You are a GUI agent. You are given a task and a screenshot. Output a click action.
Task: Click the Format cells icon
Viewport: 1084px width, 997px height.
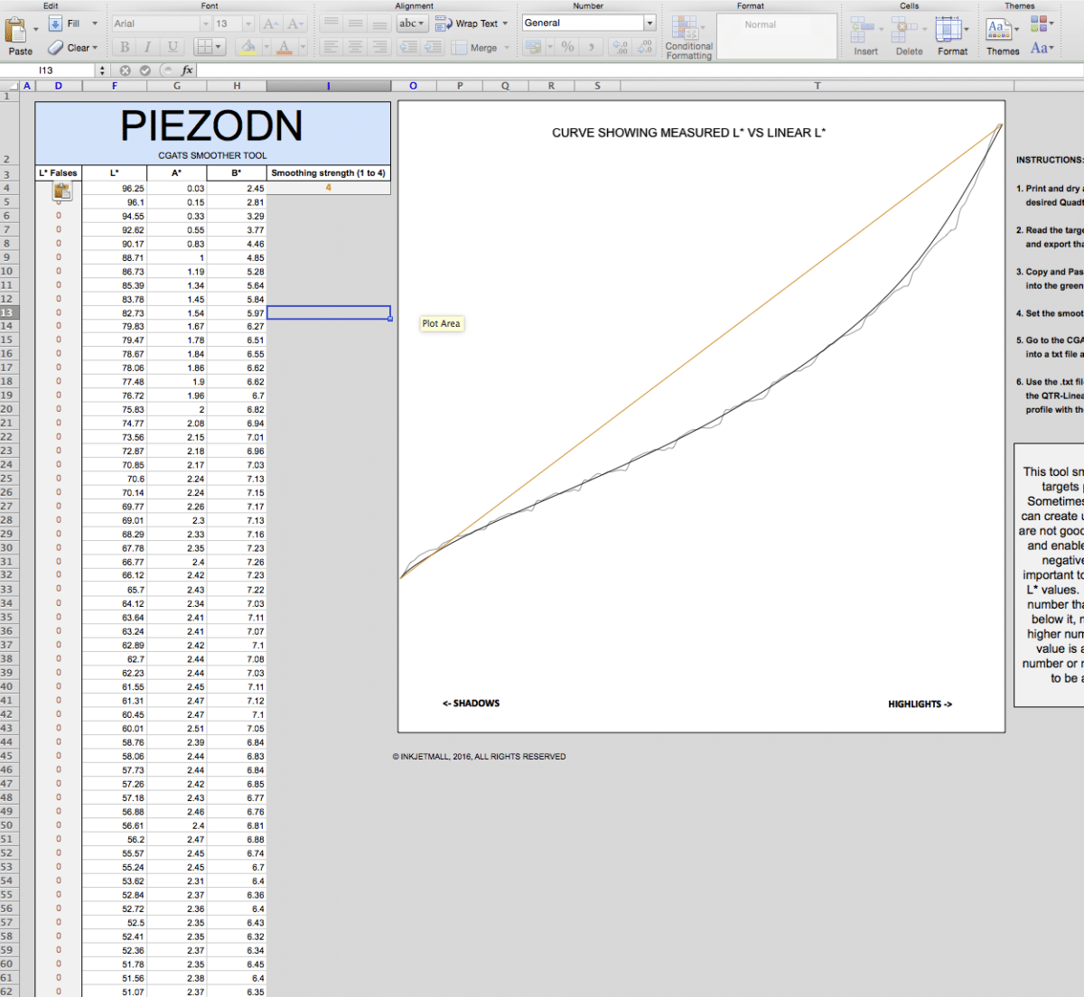click(x=948, y=31)
